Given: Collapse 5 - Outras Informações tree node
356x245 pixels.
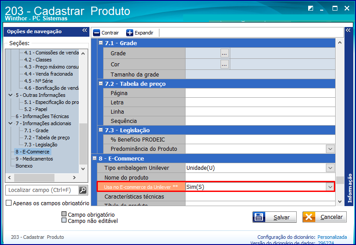Looking at the screenshot, I should coord(10,95).
